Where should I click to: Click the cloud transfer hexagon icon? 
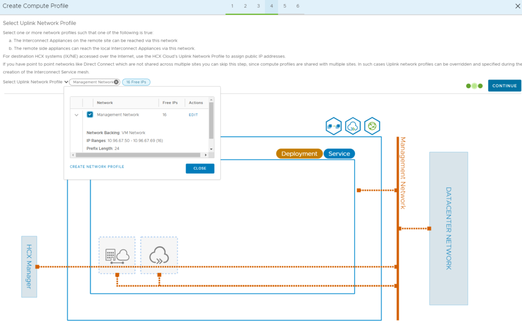click(353, 126)
